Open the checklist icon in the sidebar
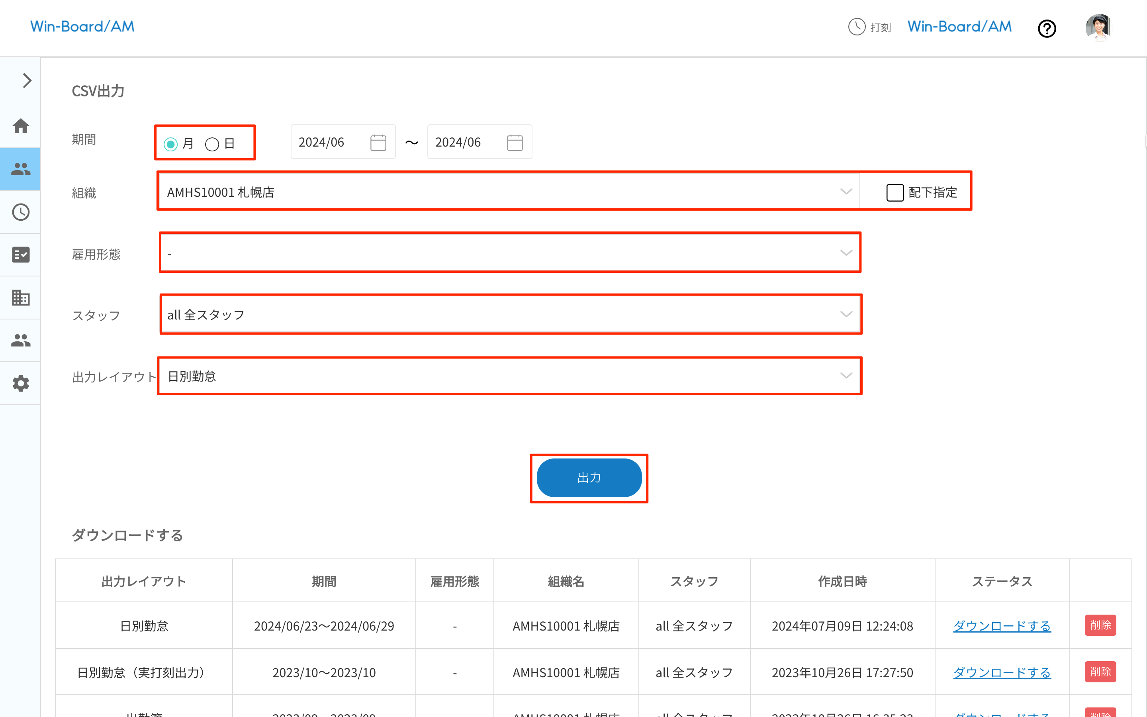 [x=21, y=255]
